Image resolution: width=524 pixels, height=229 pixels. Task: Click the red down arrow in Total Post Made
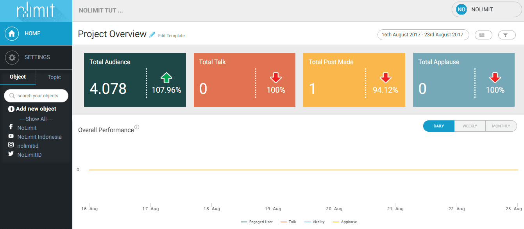pyautogui.click(x=385, y=78)
